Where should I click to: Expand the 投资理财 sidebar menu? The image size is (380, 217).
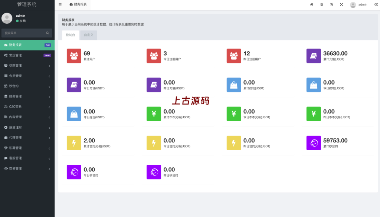coord(27,127)
